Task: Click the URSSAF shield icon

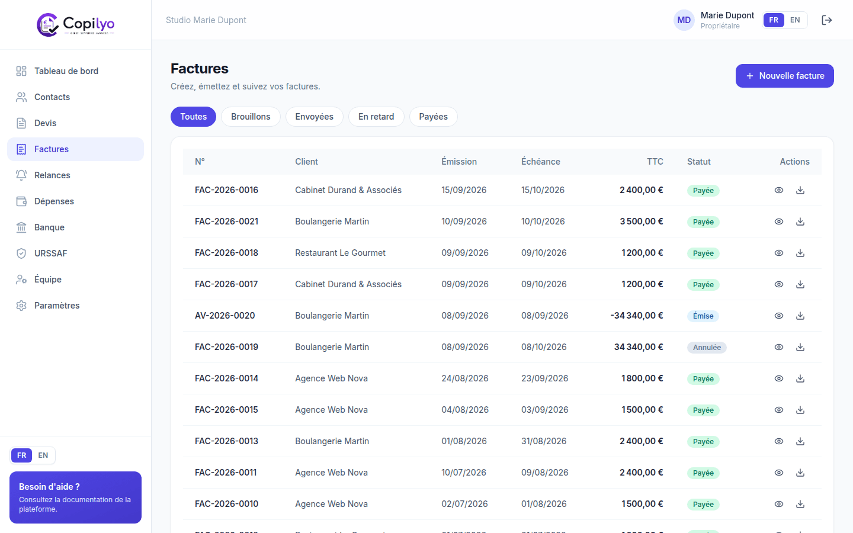Action: click(21, 253)
